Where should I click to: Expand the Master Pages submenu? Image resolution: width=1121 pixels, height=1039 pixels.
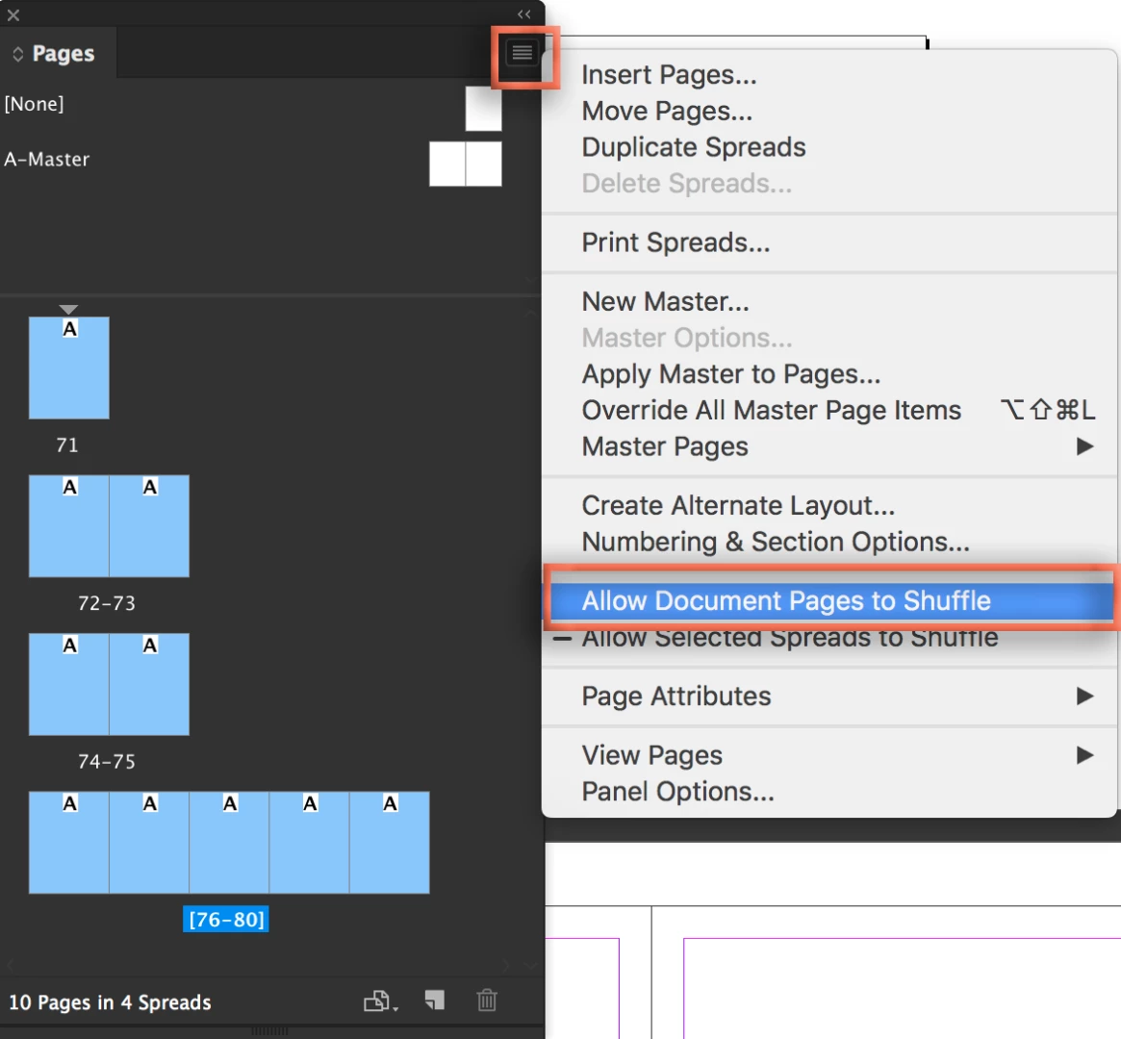point(829,446)
